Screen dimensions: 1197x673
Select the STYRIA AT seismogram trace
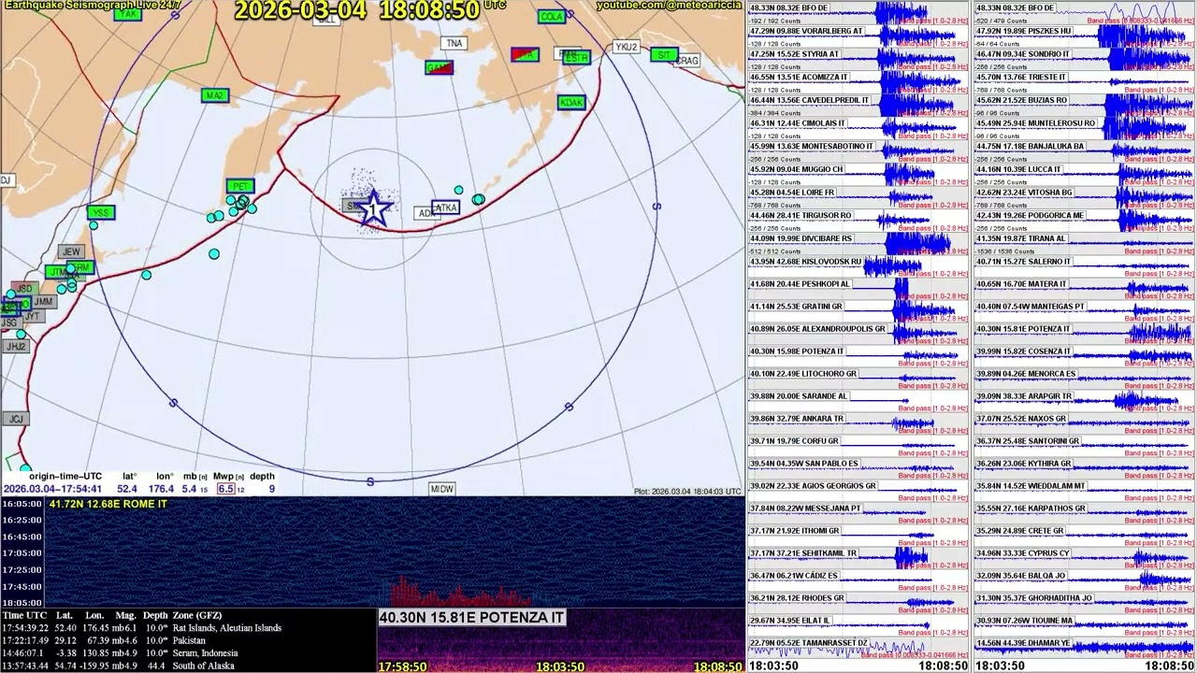[858, 60]
